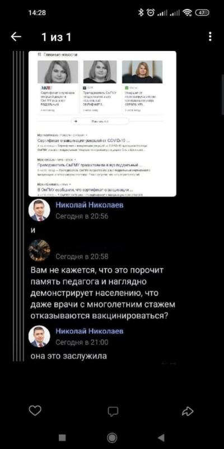Tap the avatar beside "она это заслужила"
This screenshot has height=449, width=224.
(39, 336)
